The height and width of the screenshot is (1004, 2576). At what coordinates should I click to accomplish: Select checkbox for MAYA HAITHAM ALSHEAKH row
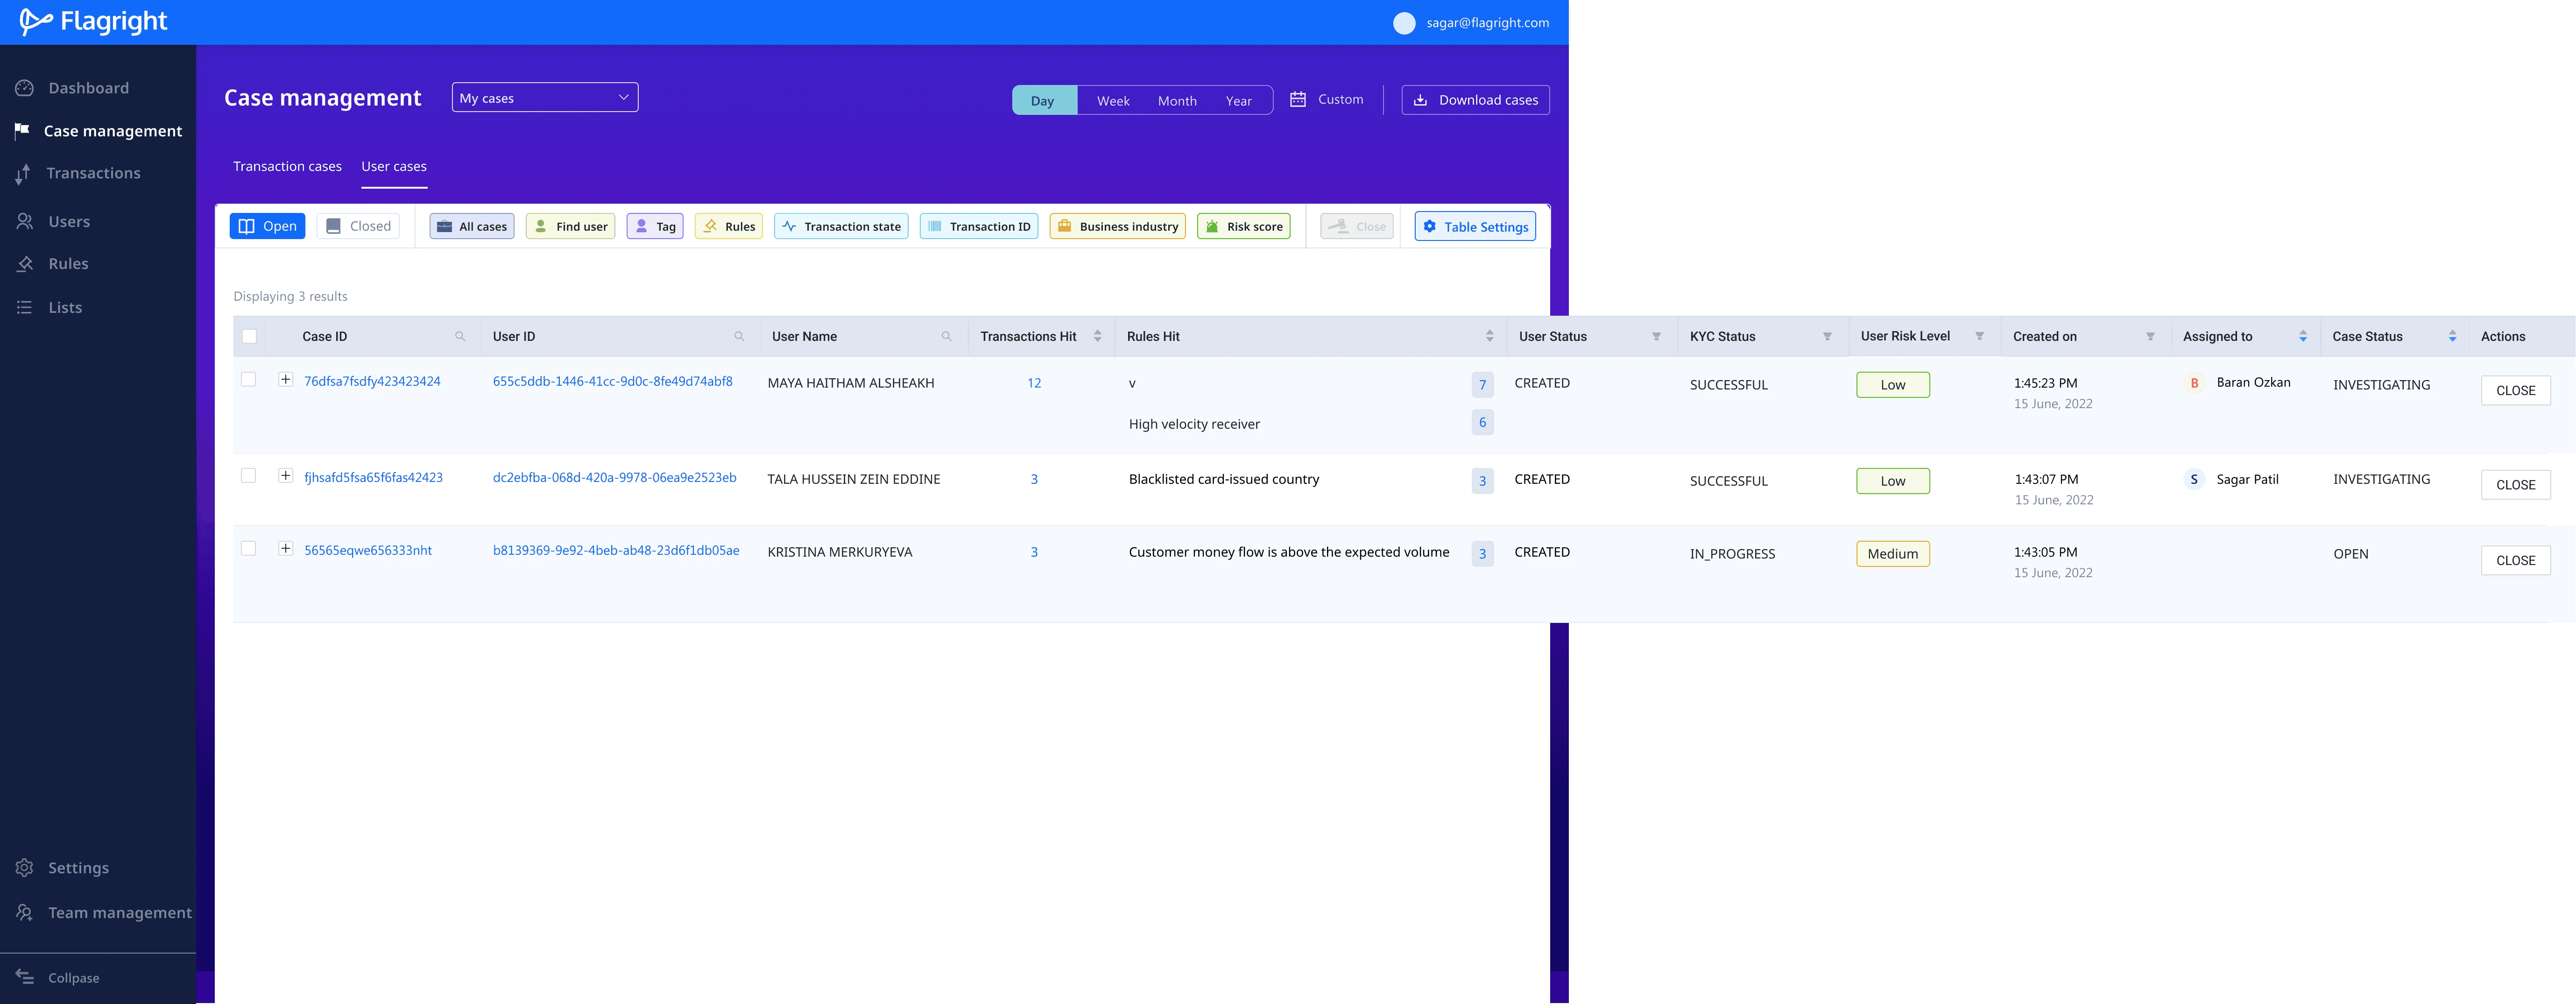click(249, 379)
